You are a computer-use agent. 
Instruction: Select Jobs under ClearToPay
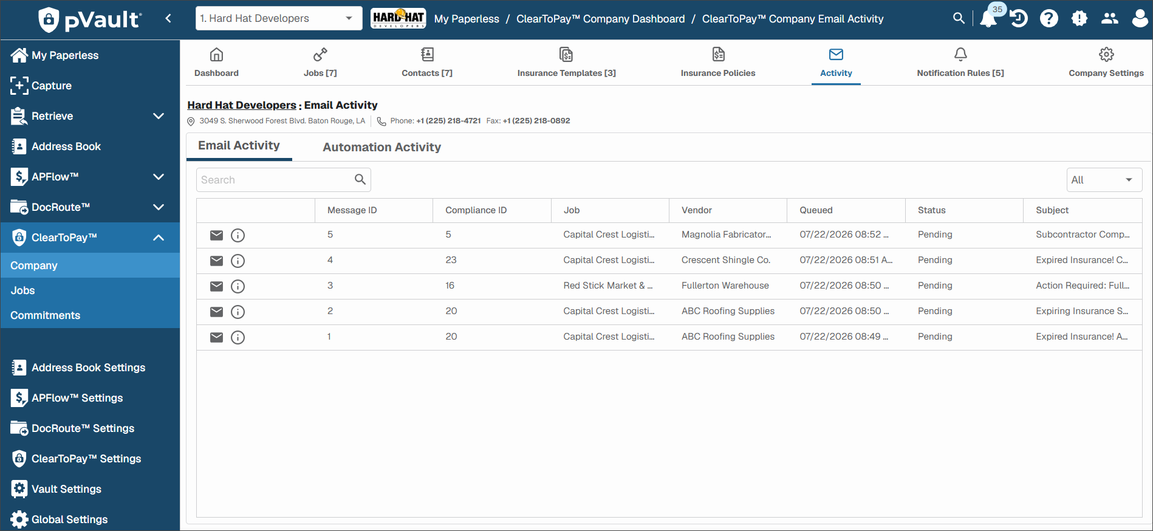pyautogui.click(x=90, y=290)
